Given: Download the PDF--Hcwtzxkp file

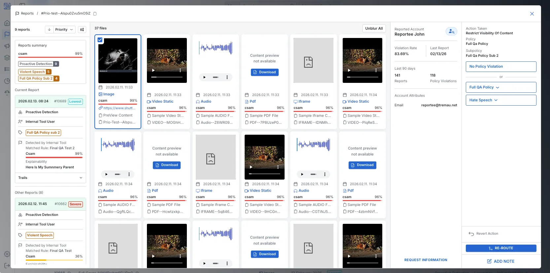Looking at the screenshot, I should [x=167, y=165].
